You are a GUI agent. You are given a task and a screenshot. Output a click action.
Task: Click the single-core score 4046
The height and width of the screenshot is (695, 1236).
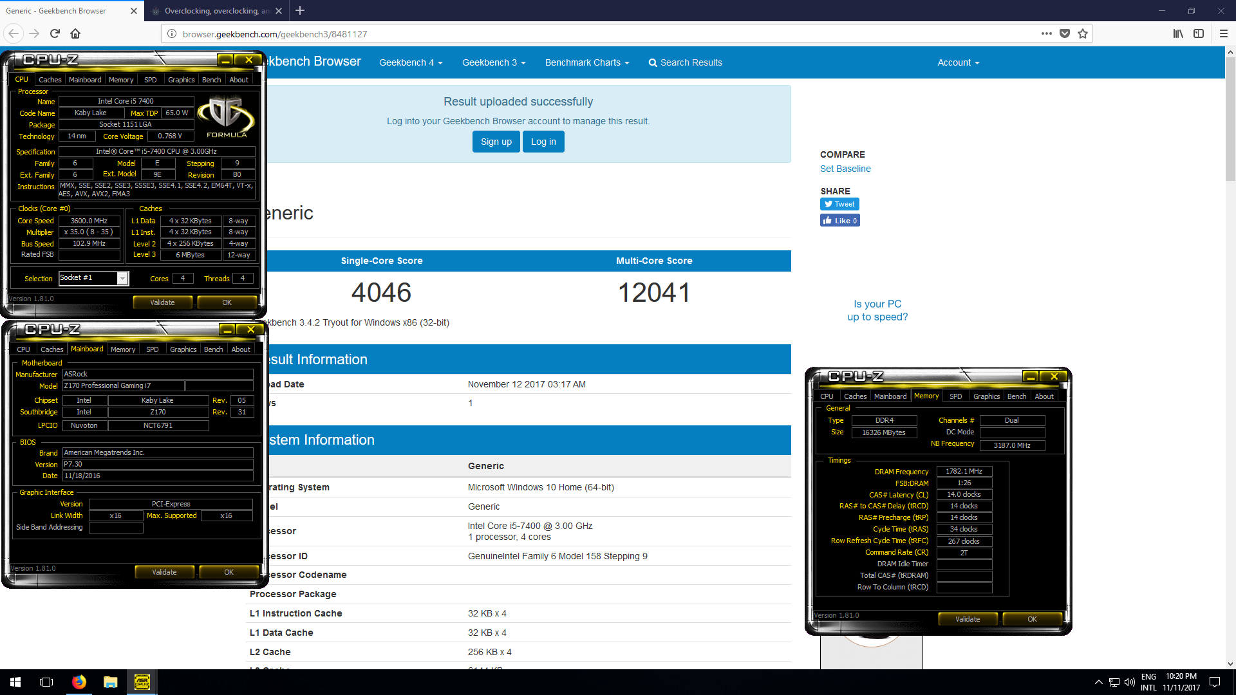pyautogui.click(x=381, y=293)
